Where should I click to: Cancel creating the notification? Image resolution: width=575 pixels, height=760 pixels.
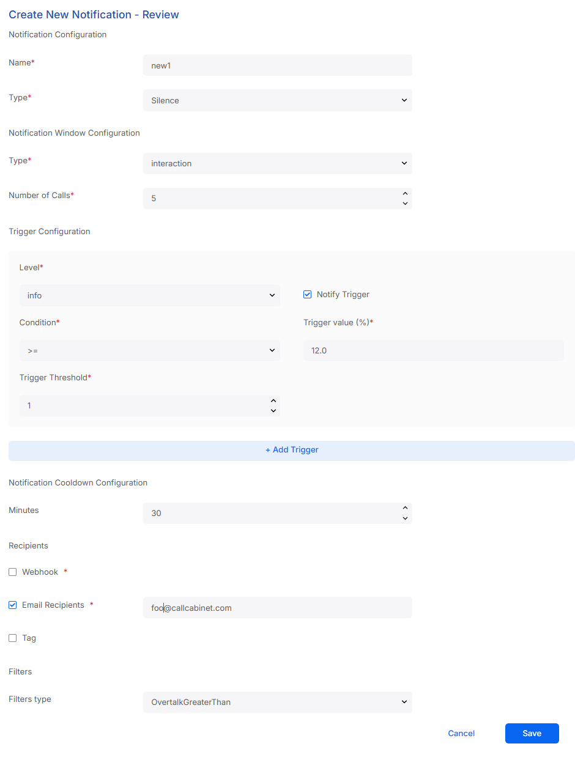click(x=461, y=734)
